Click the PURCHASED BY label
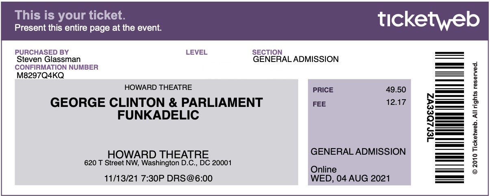This screenshot has width=490, height=196. coord(42,52)
